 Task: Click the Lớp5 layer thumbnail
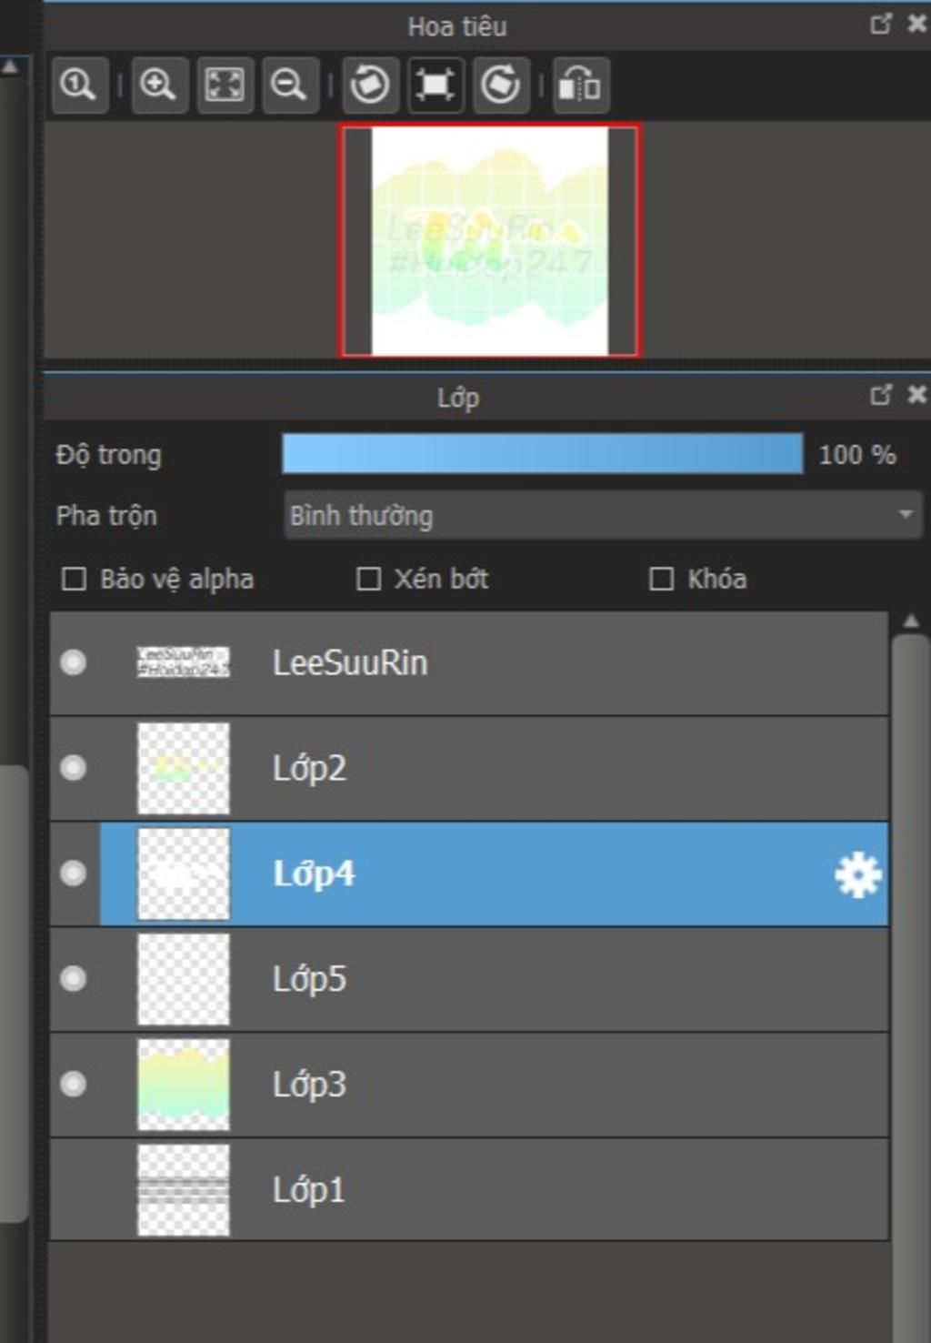pyautogui.click(x=184, y=979)
